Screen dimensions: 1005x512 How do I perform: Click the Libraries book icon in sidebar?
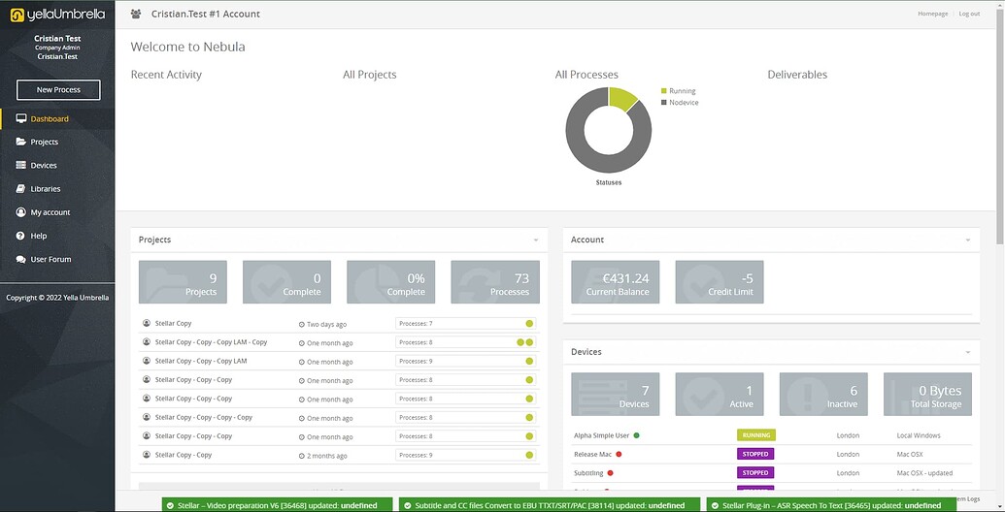pos(21,189)
